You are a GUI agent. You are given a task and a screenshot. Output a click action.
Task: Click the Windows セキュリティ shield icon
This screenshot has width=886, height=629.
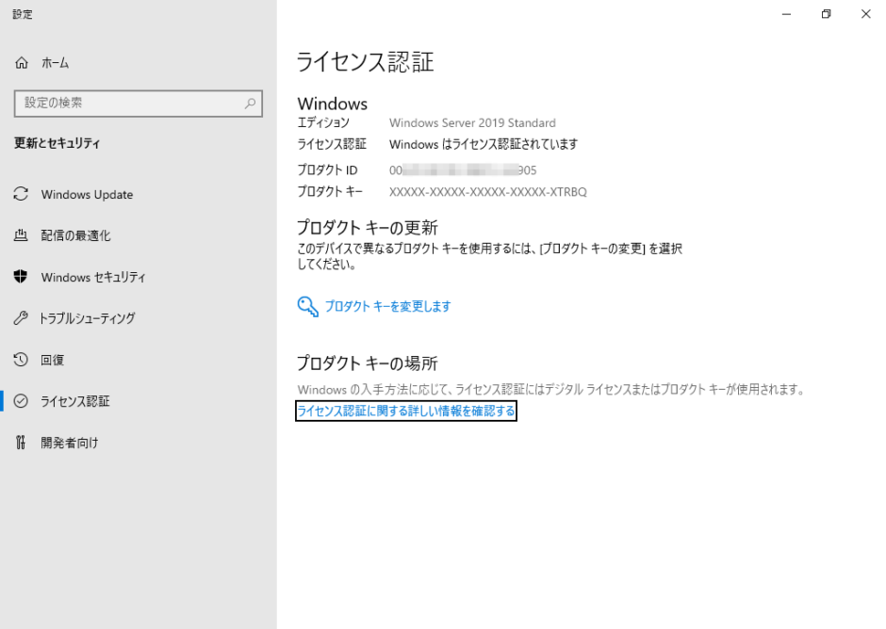(22, 277)
